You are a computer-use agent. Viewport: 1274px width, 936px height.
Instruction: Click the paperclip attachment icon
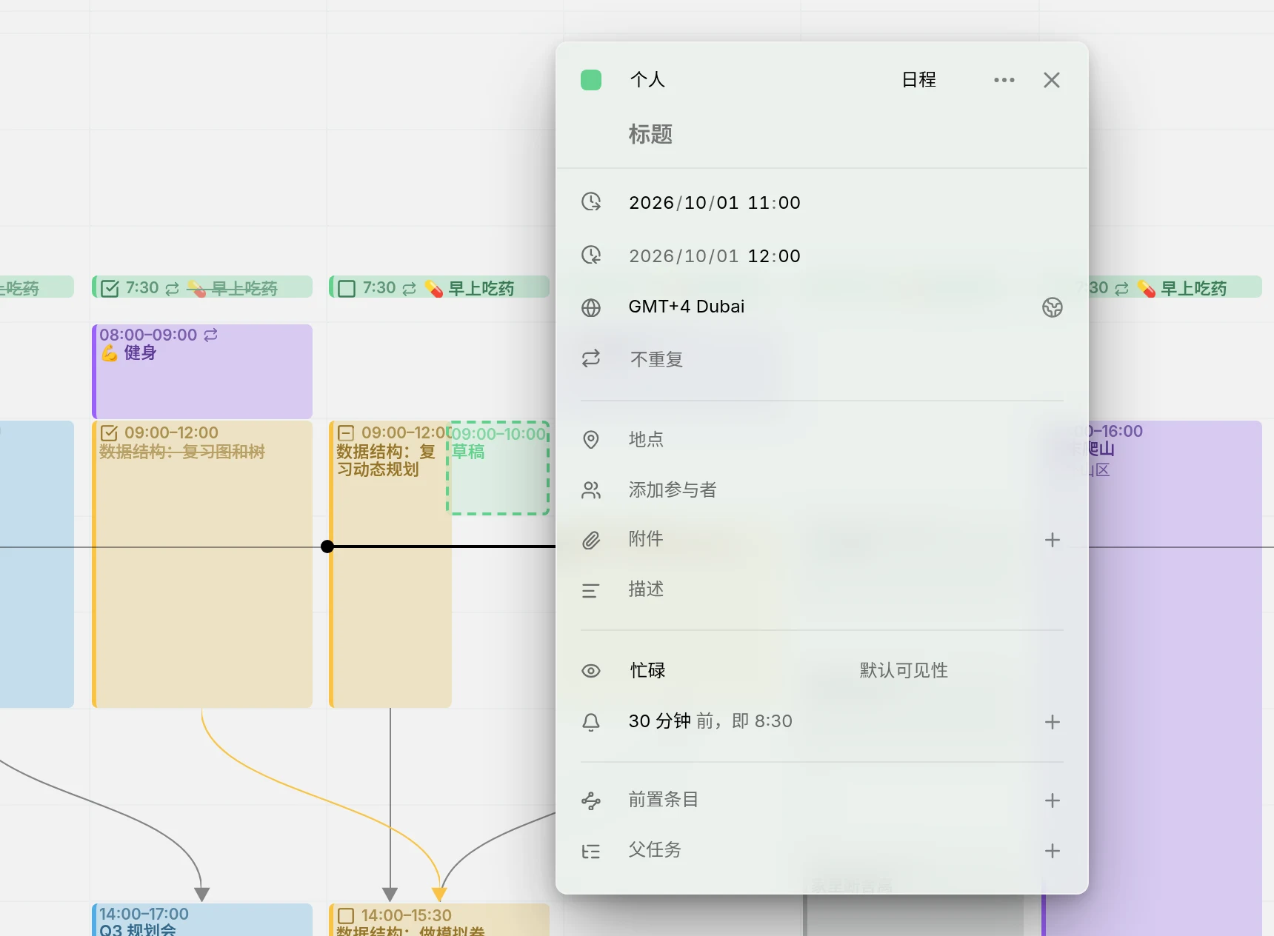coord(591,540)
